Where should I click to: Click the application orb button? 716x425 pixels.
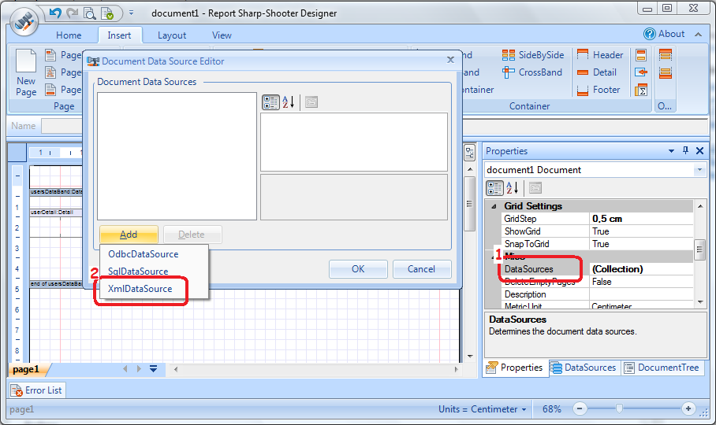point(24,21)
